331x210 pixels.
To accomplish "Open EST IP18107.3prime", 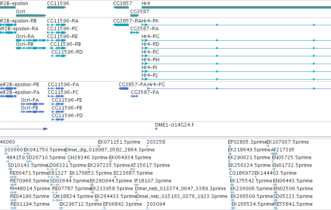I will tap(153, 181).
